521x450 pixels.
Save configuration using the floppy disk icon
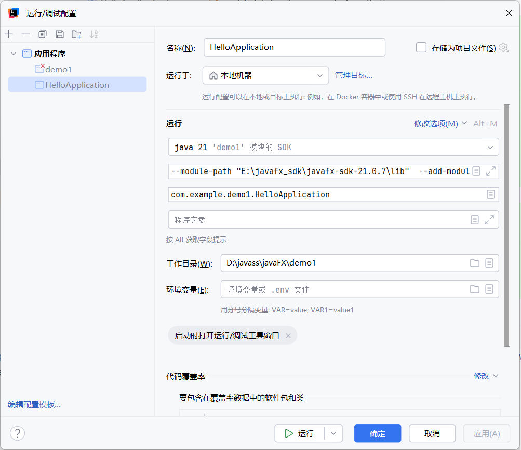[x=60, y=34]
